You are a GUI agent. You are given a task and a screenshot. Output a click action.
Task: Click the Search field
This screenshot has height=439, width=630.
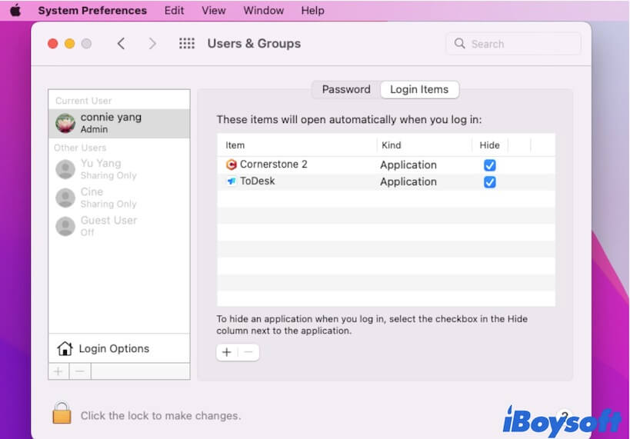click(x=514, y=44)
